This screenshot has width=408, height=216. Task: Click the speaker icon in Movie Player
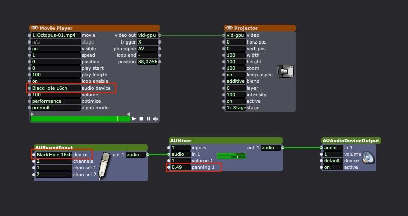(155, 119)
